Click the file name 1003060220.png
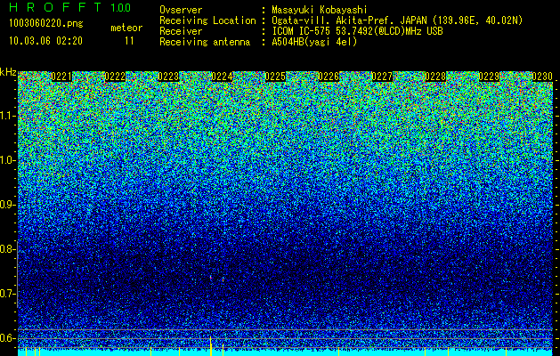The image size is (560, 356). 46,24
